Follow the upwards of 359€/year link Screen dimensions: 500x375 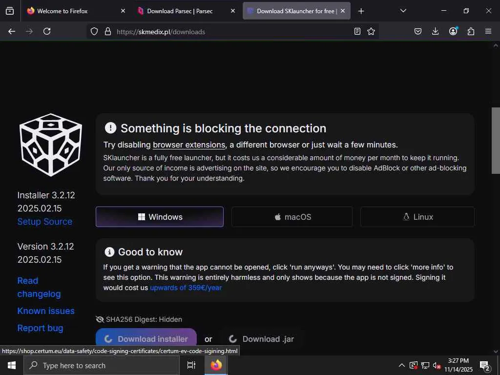186,288
